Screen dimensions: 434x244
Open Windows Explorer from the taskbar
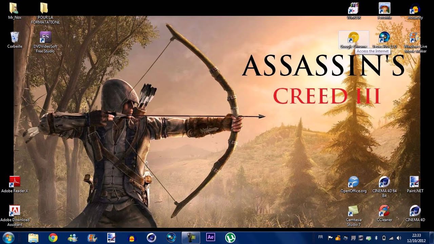pos(33,237)
